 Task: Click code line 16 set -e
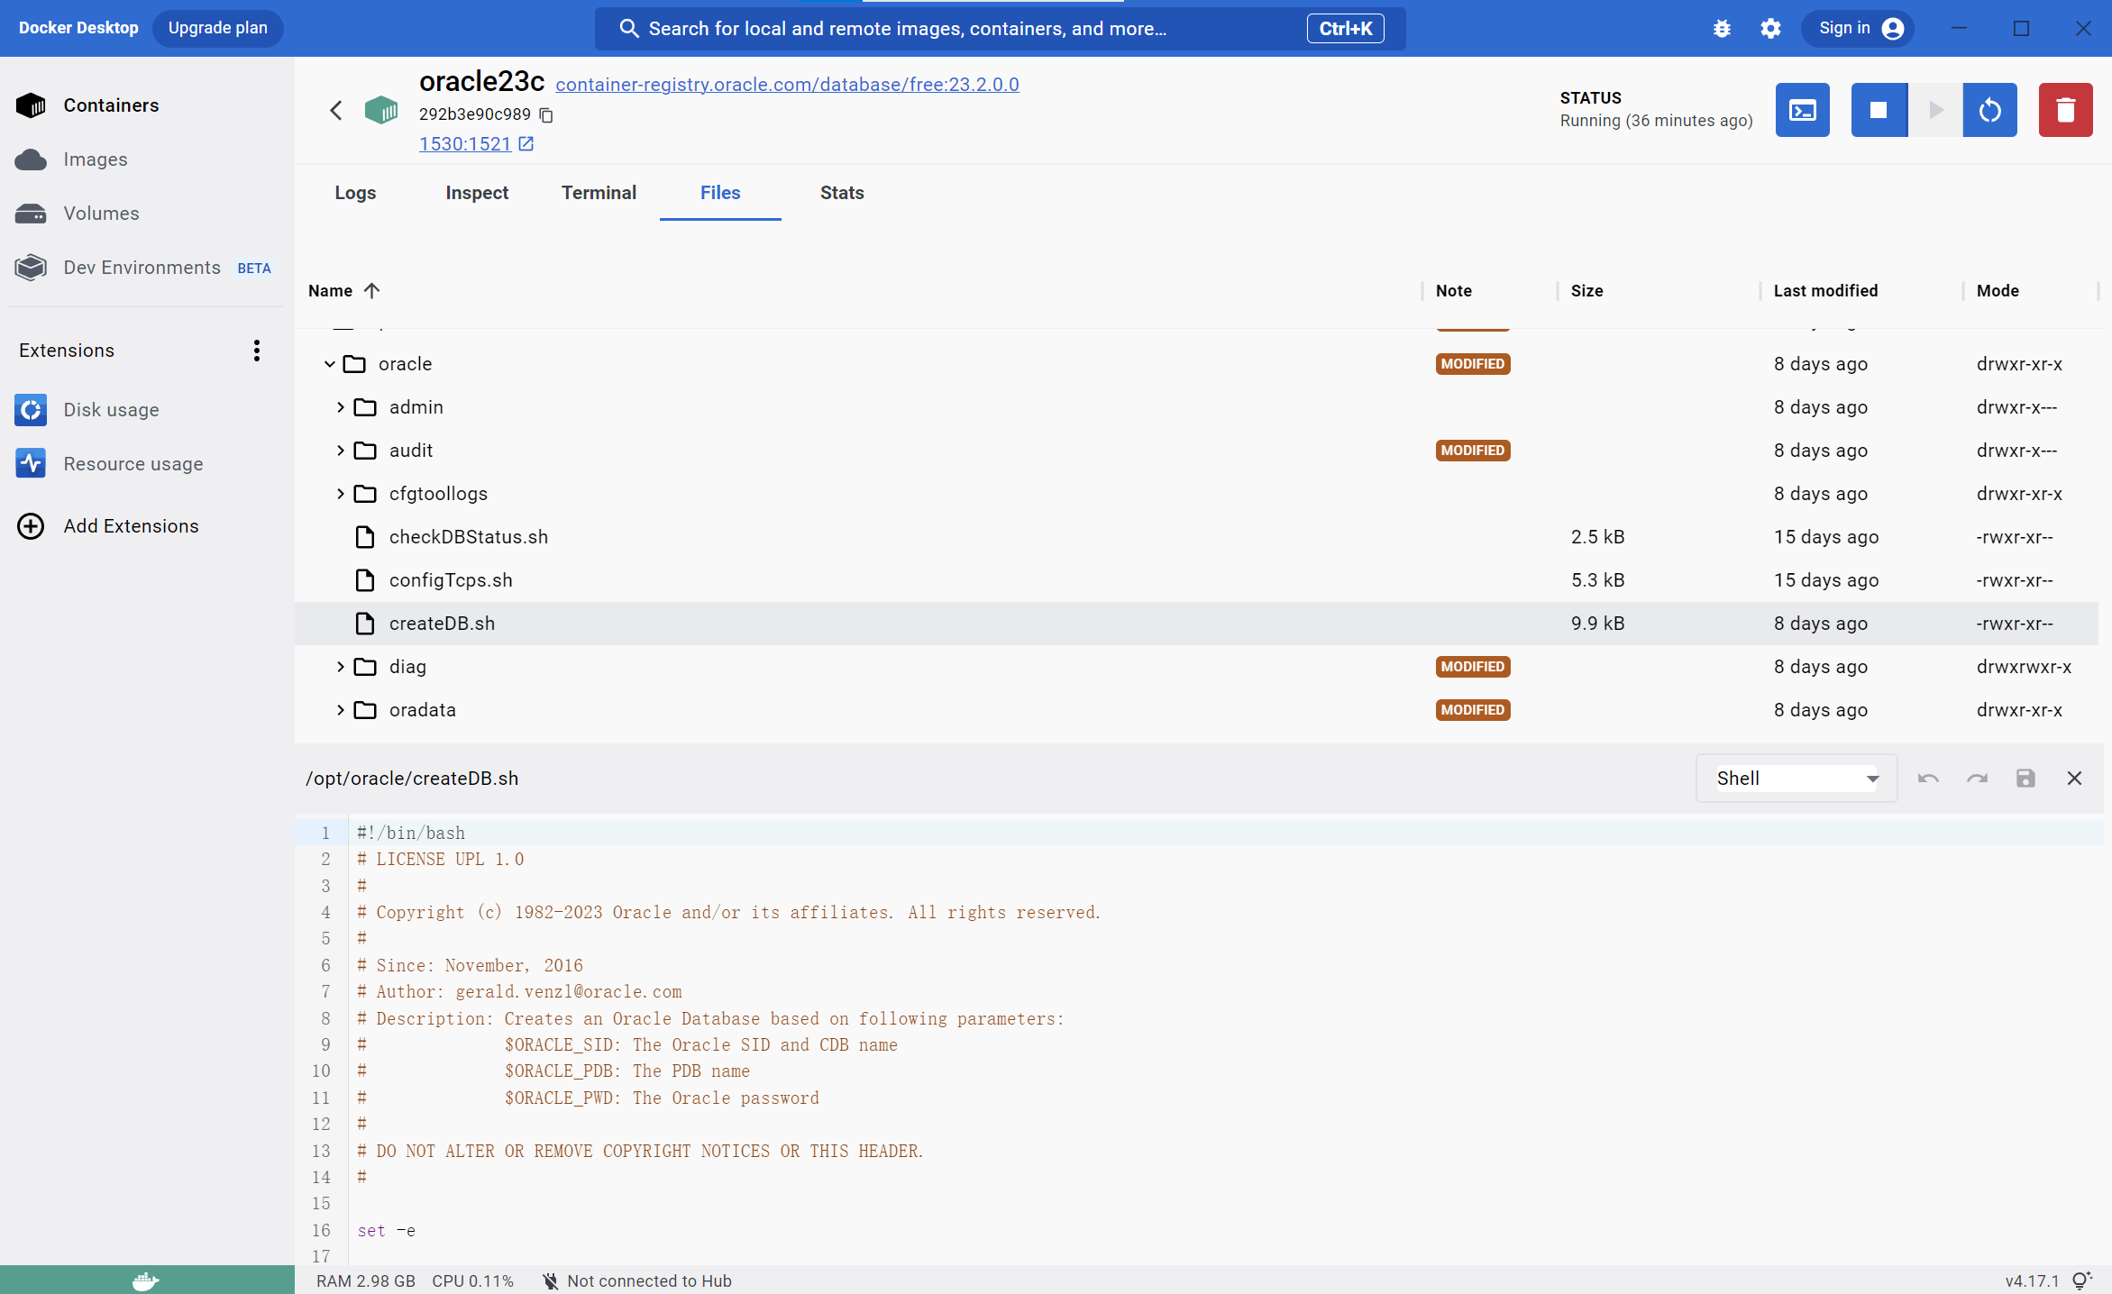pos(386,1230)
